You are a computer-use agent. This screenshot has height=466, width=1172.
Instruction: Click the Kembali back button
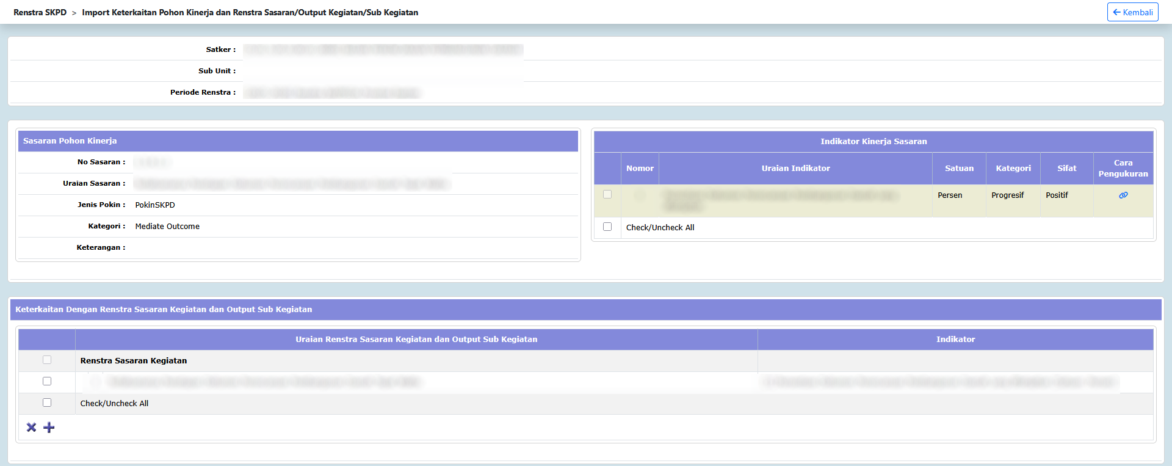pyautogui.click(x=1132, y=12)
